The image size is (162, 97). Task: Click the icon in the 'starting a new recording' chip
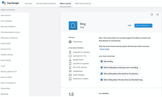pos(102,67)
